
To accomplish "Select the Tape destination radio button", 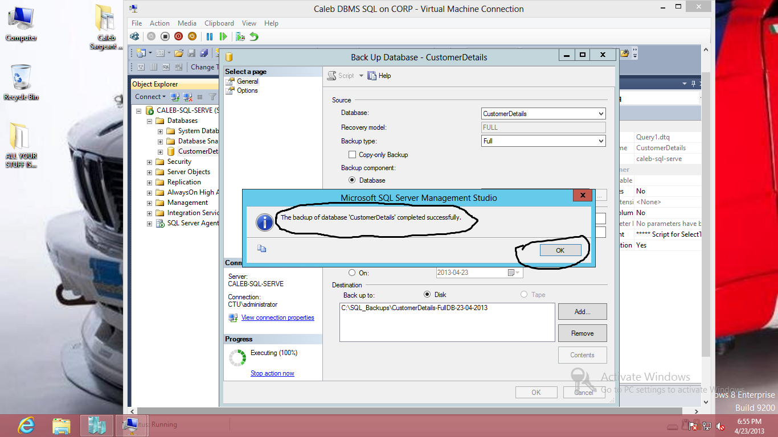I will [524, 295].
